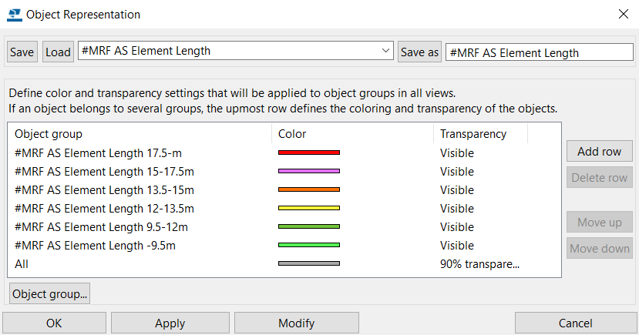Select the red color swatch for 17.5-m row
The height and width of the screenshot is (335, 639).
309,152
